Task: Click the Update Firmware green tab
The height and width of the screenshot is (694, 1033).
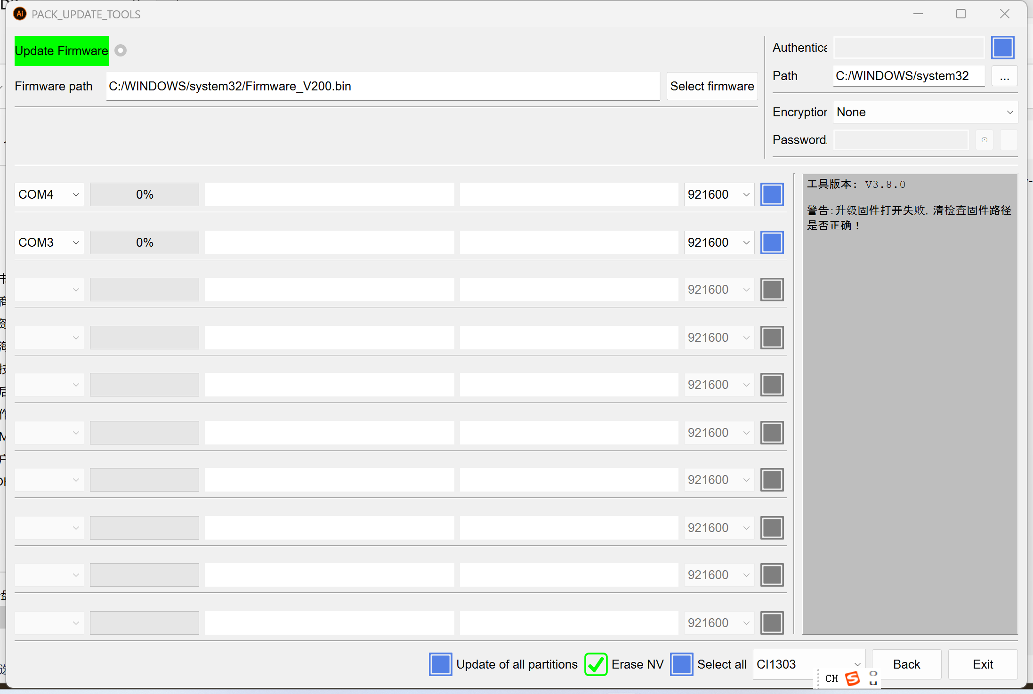Action: (62, 51)
